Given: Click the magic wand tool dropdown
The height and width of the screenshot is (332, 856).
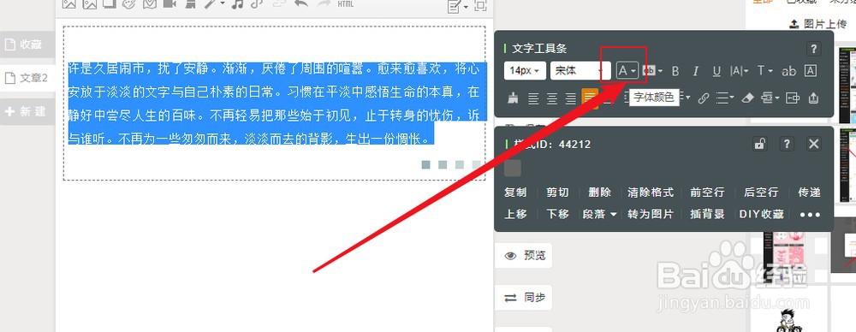Looking at the screenshot, I should (x=214, y=3).
